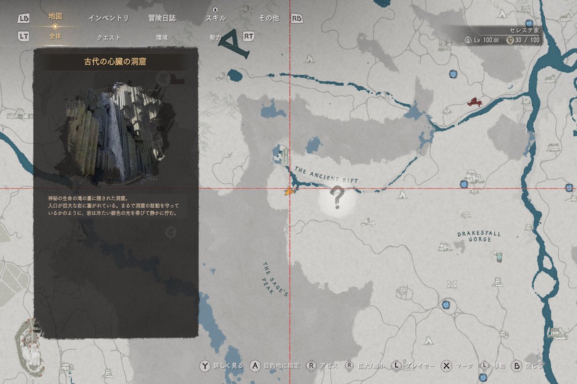
Task: Switch map filter to 勢力
Action: (x=215, y=37)
